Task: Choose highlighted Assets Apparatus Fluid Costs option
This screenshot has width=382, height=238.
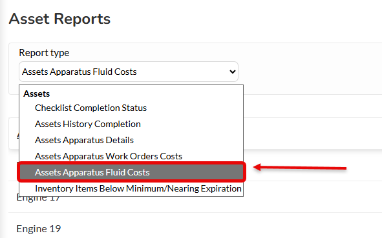Action: coord(131,172)
